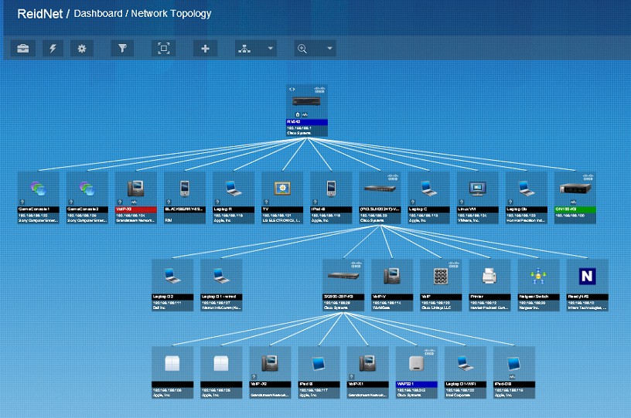Click the topology layout tree icon
Screen dimensions: 631x418
pos(244,49)
